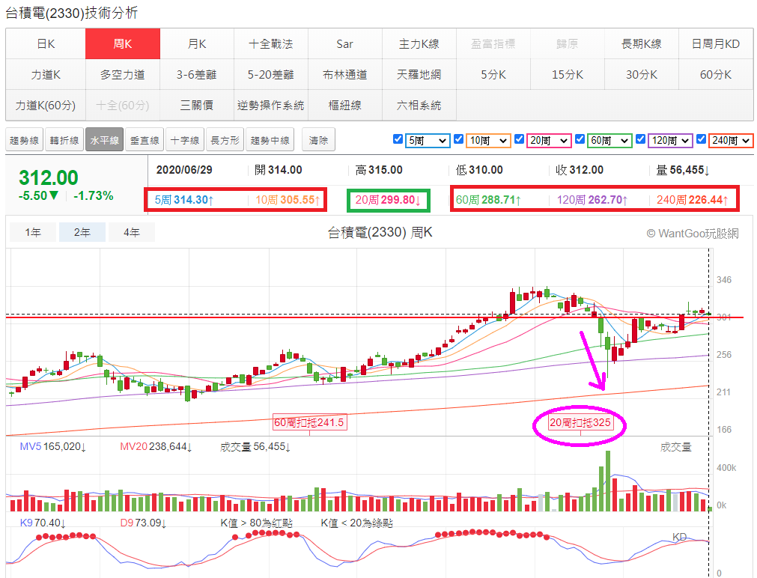The width and height of the screenshot is (757, 578).
Task: Select the 趨勢中線 drawing tool
Action: (x=270, y=140)
